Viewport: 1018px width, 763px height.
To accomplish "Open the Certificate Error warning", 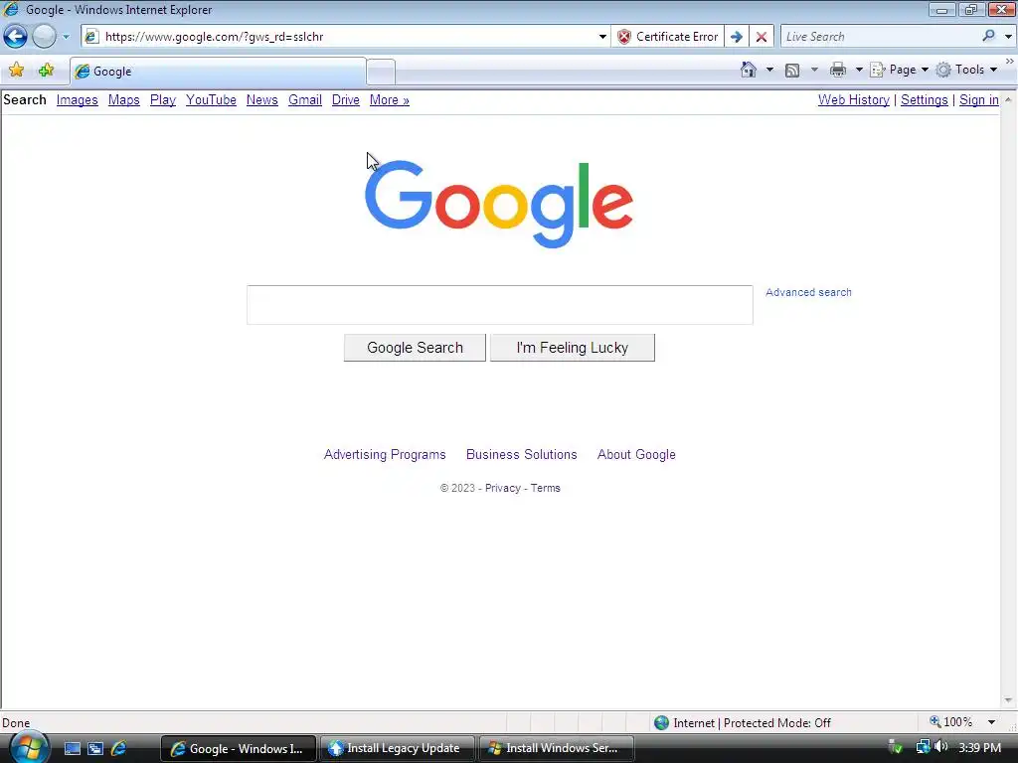I will pyautogui.click(x=667, y=37).
